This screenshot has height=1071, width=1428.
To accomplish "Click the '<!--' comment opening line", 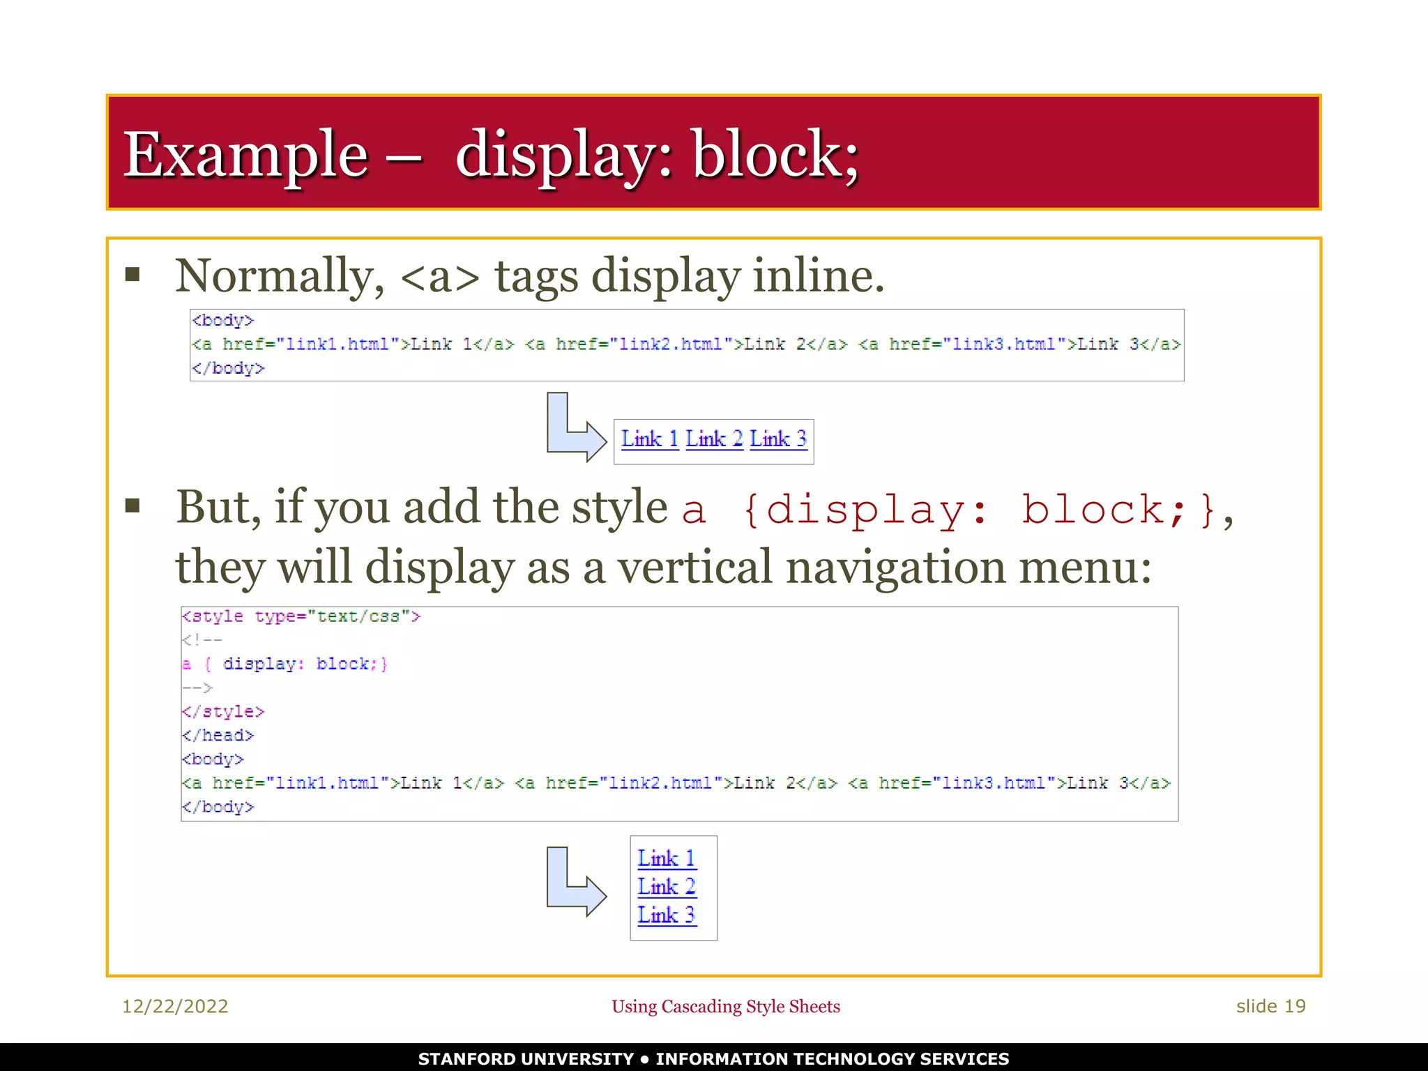I will click(x=202, y=640).
